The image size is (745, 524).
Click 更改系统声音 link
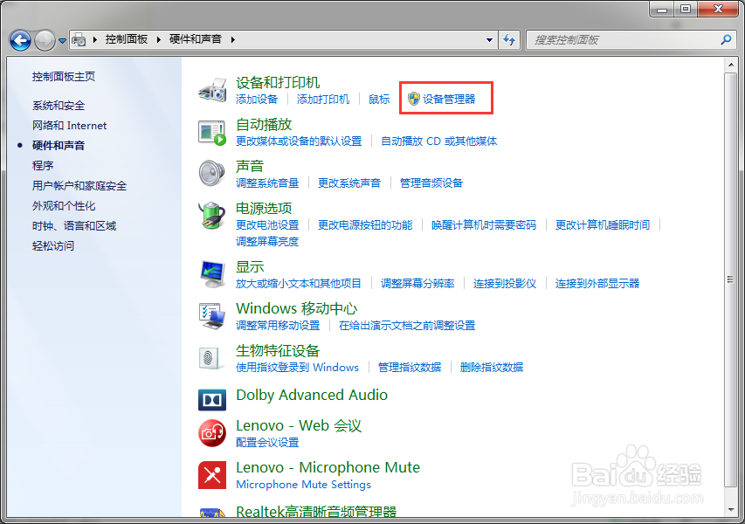pyautogui.click(x=349, y=183)
